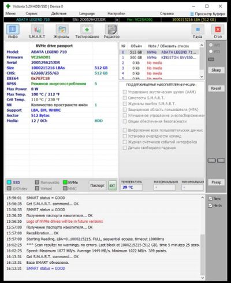This screenshot has height=283, width=231.
Task: Click the Максимальная temperature field
Action: [165, 188]
